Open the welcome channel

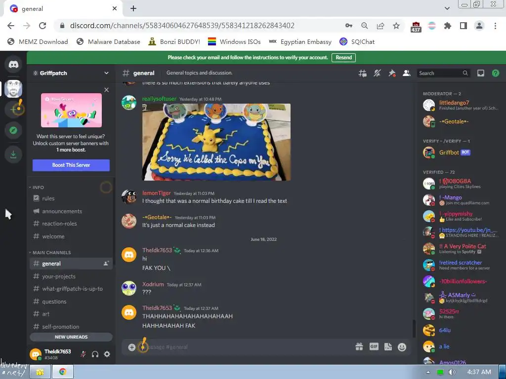point(71,236)
